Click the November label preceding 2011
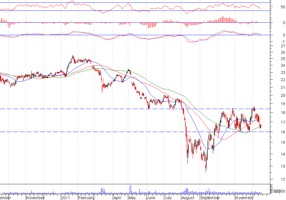Screen dimensions: 286x200 click(35, 198)
